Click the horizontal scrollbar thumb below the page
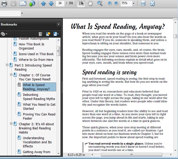 pos(131,155)
